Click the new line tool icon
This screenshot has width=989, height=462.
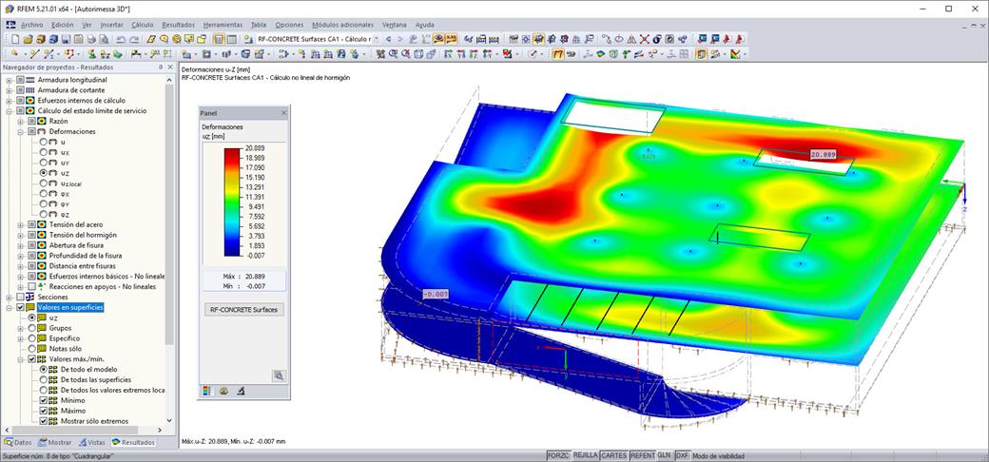(x=34, y=54)
